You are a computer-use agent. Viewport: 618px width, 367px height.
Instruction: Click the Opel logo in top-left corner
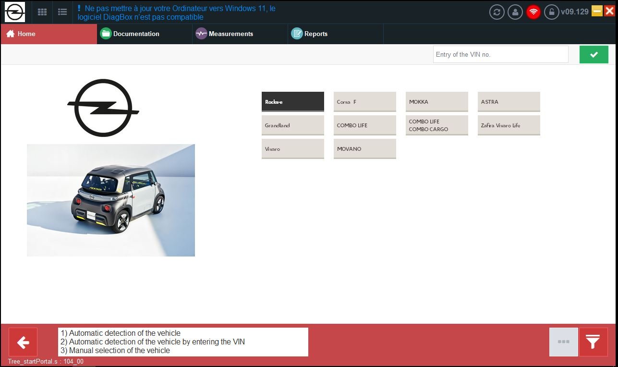tap(15, 12)
